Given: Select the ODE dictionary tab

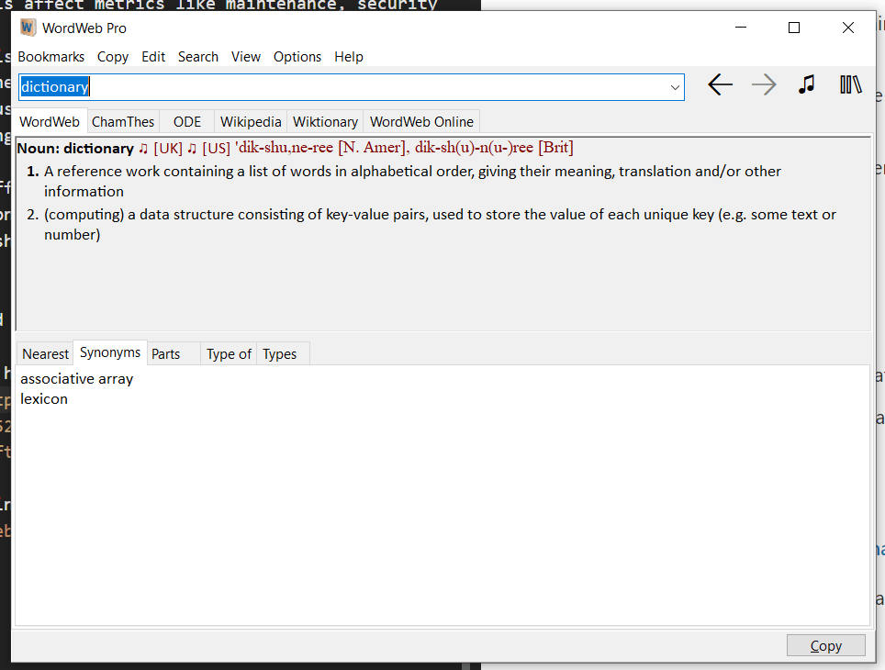Looking at the screenshot, I should pyautogui.click(x=187, y=122).
